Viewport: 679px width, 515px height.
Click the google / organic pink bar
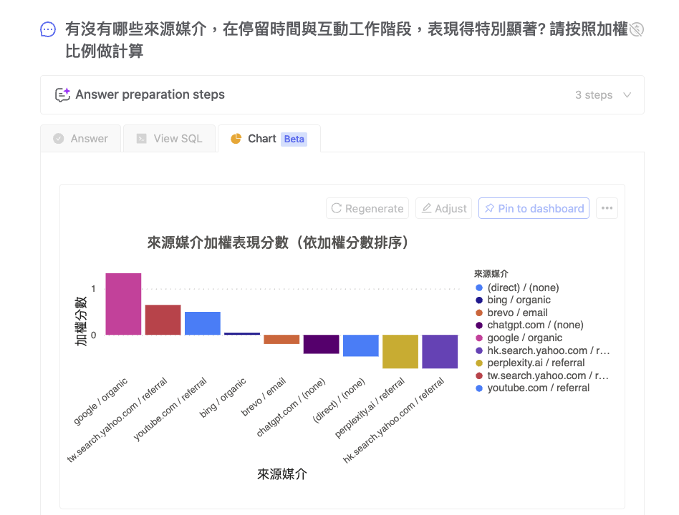[123, 304]
